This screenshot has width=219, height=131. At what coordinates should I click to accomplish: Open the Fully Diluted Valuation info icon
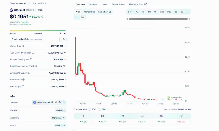click(x=33, y=53)
